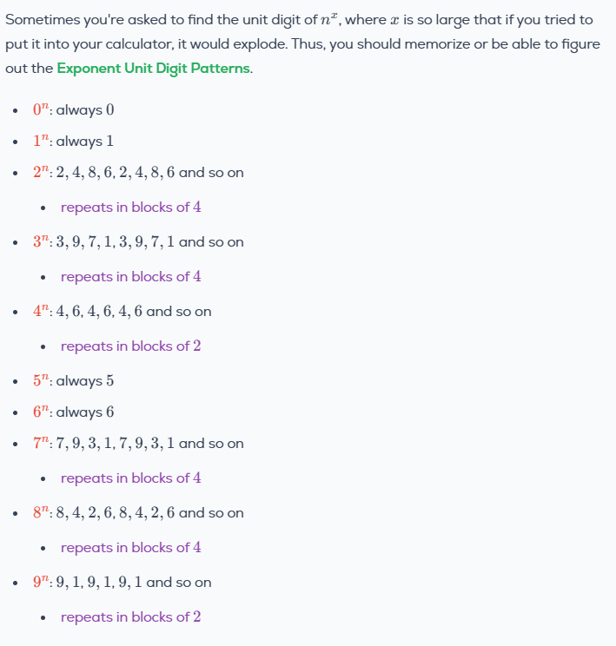Click 'repeats in blocks of 4' under 3ⁿ

130,276
